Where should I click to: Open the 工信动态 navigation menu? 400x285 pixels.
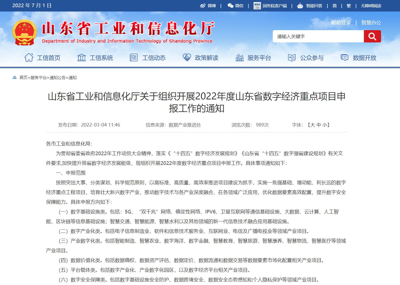pos(154,58)
